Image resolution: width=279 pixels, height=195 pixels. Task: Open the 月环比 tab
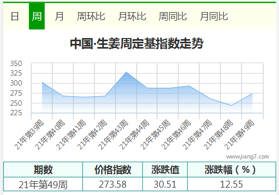(132, 16)
